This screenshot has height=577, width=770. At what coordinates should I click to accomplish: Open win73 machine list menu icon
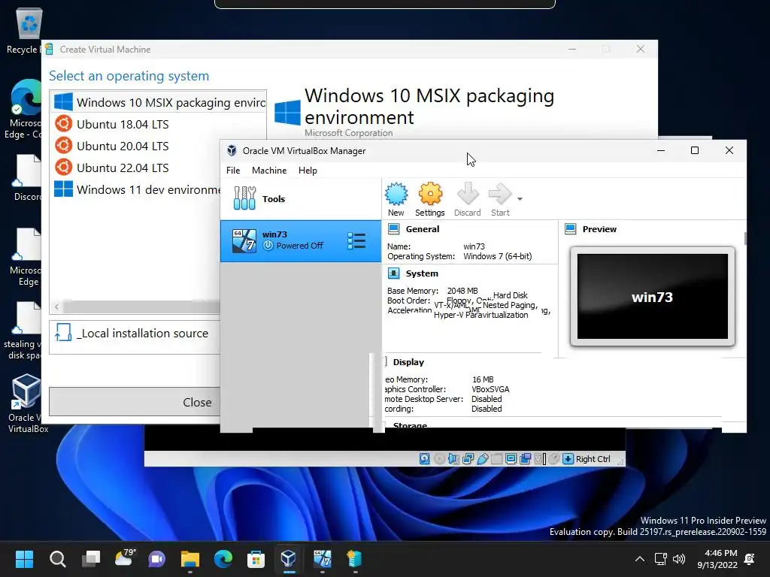point(356,240)
